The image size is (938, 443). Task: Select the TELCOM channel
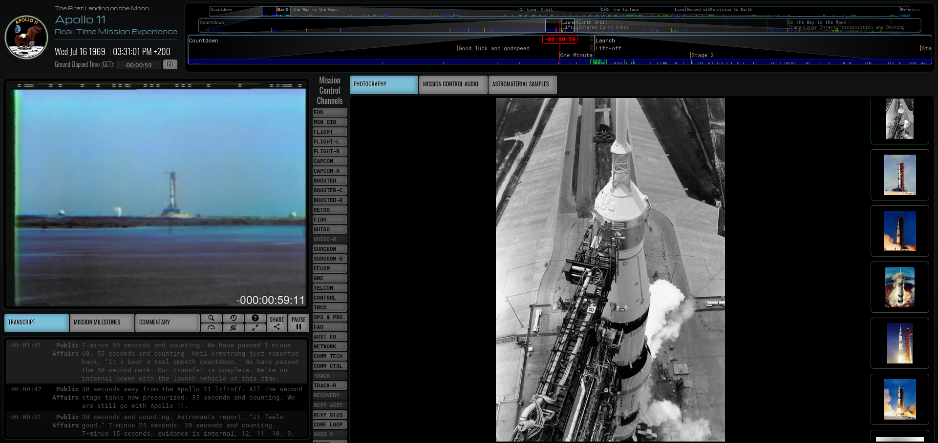(330, 288)
